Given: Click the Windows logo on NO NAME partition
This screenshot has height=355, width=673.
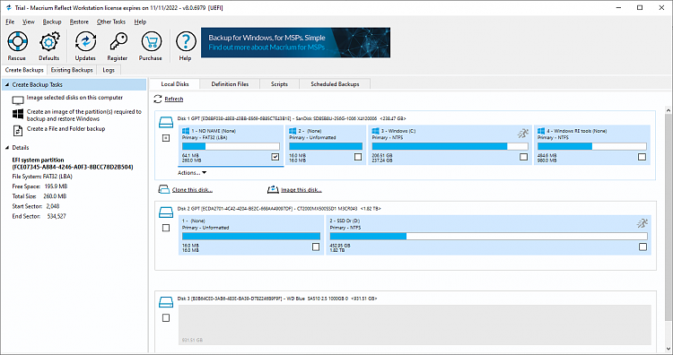Looking at the screenshot, I should (x=186, y=131).
